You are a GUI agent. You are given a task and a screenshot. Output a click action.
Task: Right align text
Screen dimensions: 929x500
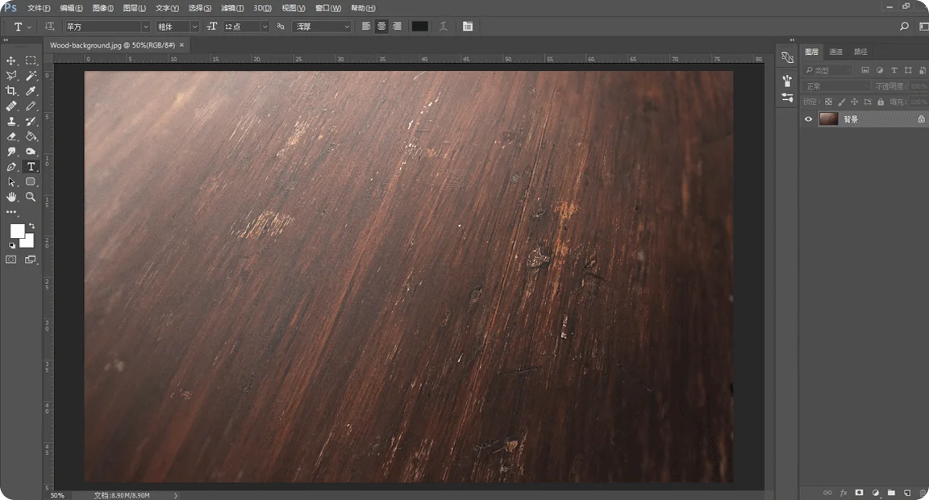397,26
